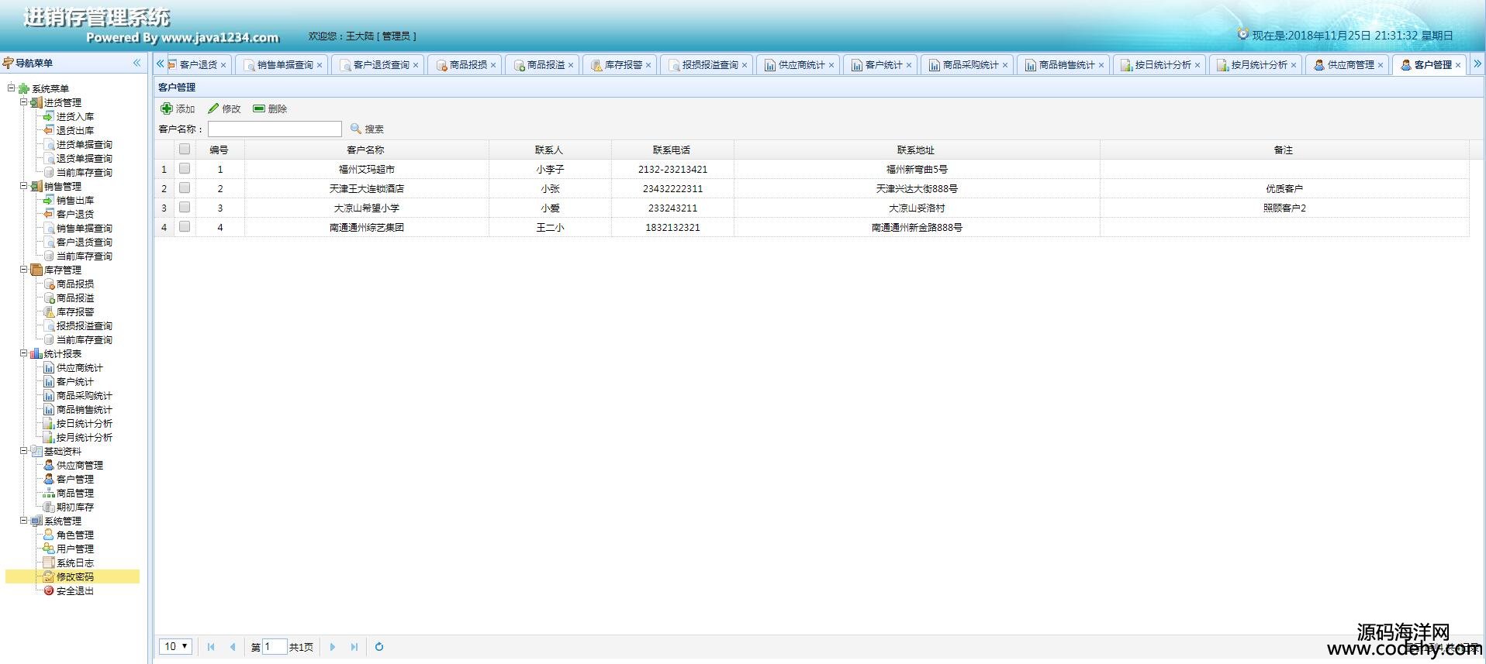Open the page size dropdown showing 10
Image resolution: width=1486 pixels, height=664 pixels.
(x=176, y=647)
